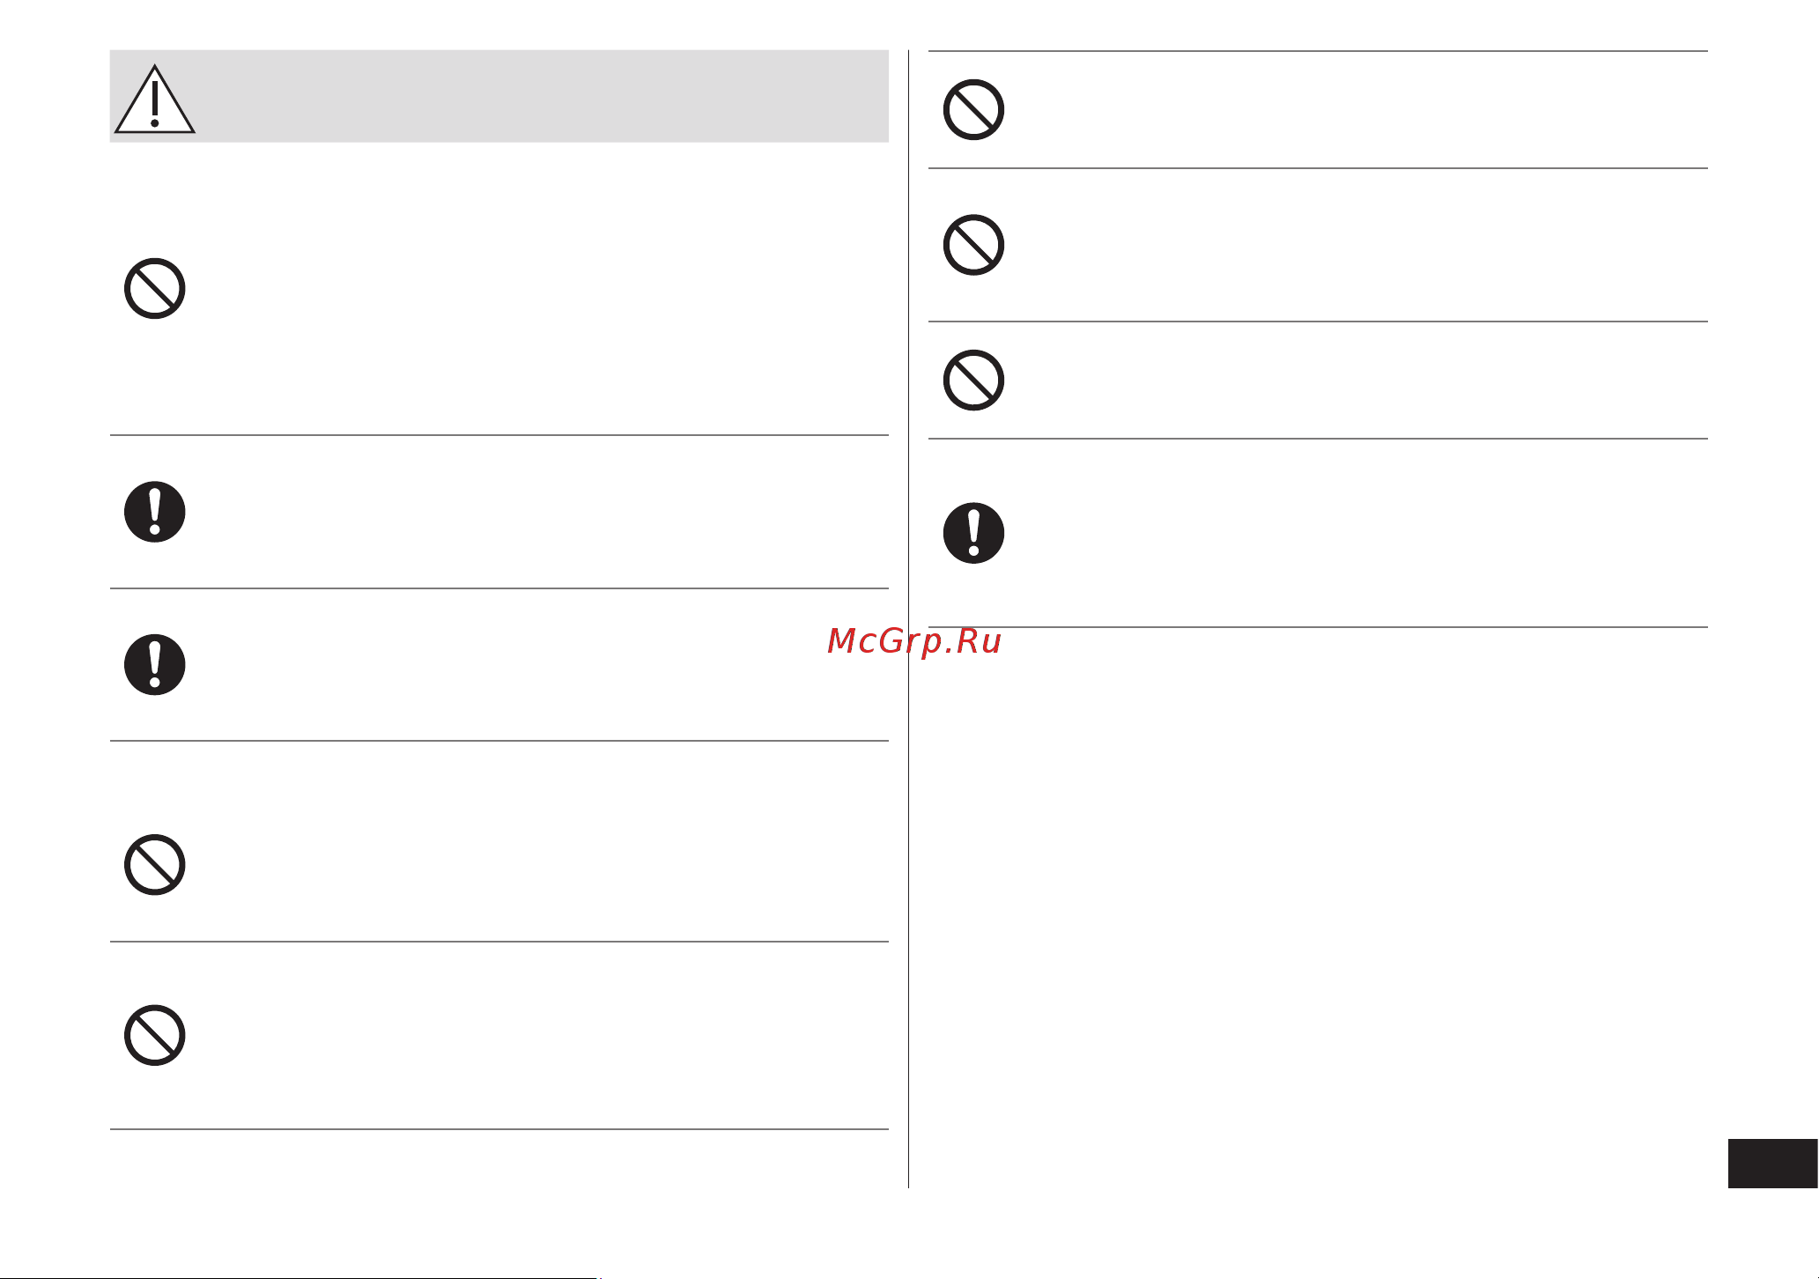Select the first black exclamation circle, left column
This screenshot has height=1279, width=1819.
pyautogui.click(x=154, y=512)
